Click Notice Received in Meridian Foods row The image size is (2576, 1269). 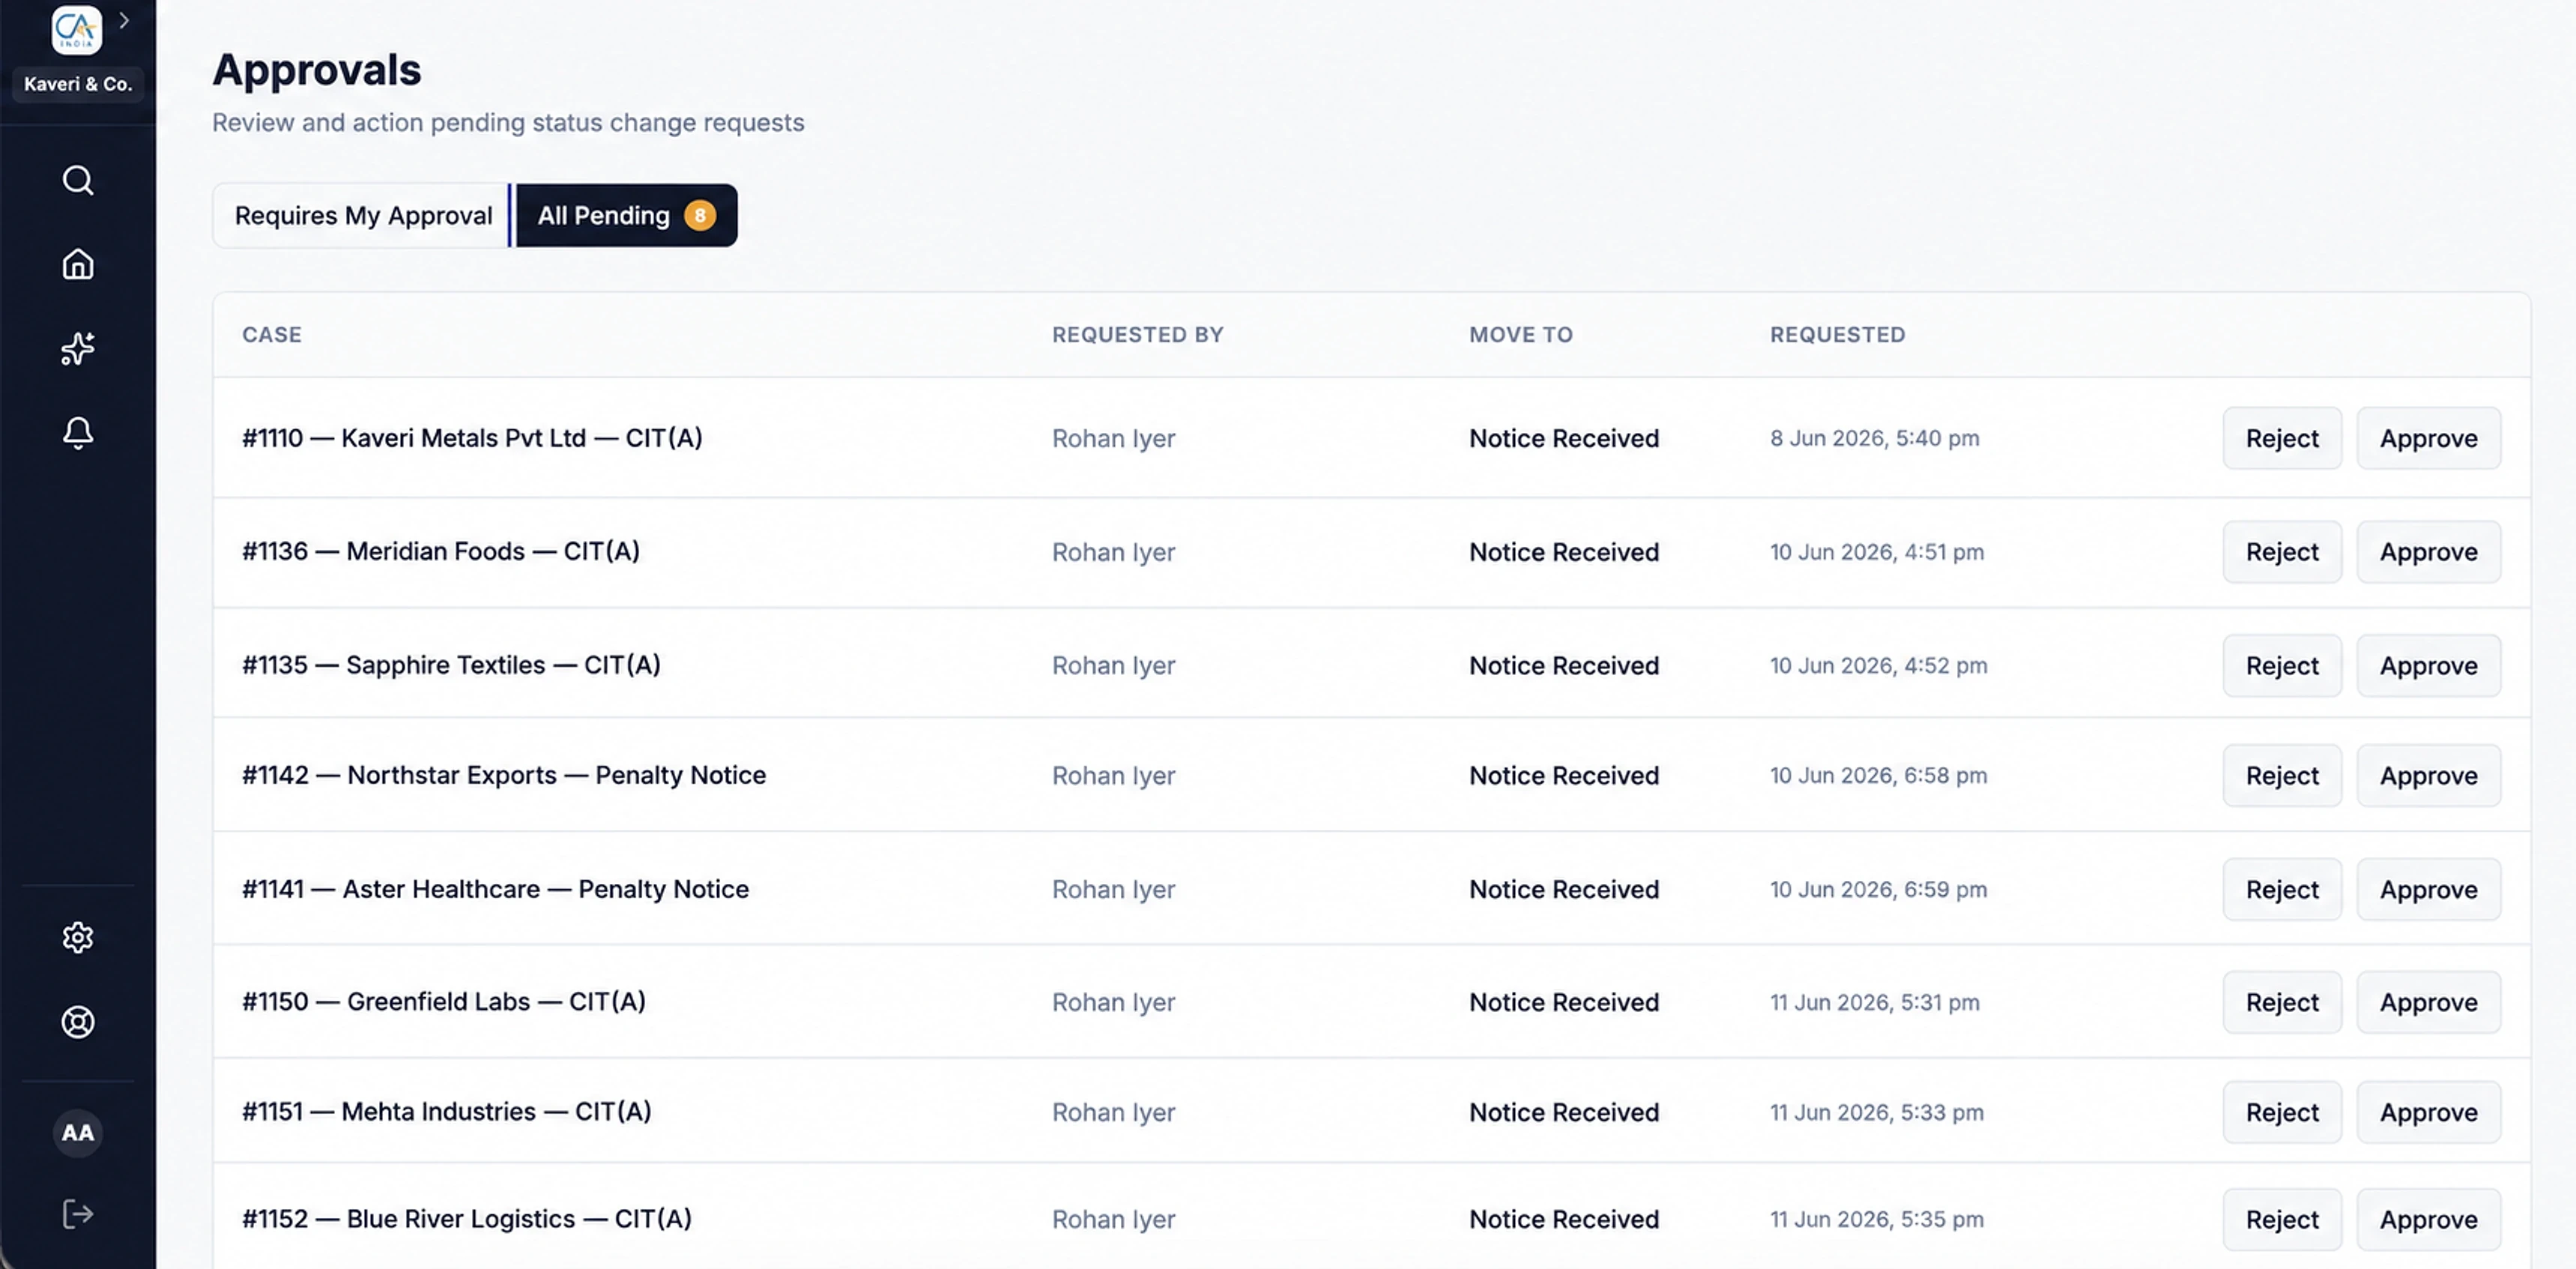[x=1564, y=552]
